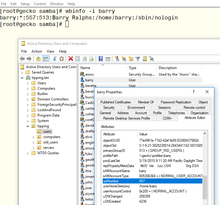Create a new group with toolbar icon
220x205 pixels.
tap(124, 59)
